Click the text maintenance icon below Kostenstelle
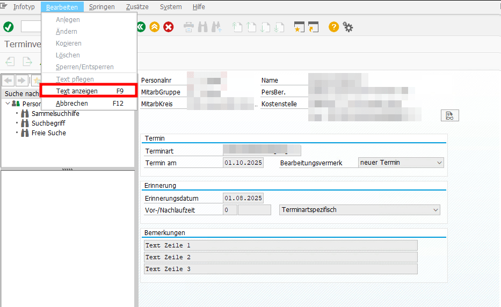The height and width of the screenshot is (307, 501). point(449,115)
